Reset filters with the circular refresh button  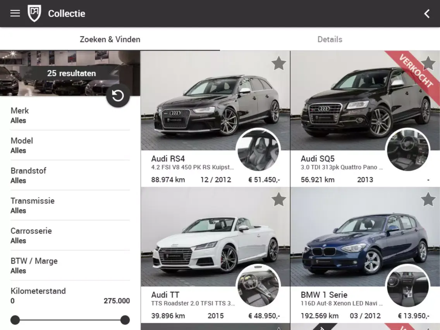[118, 96]
